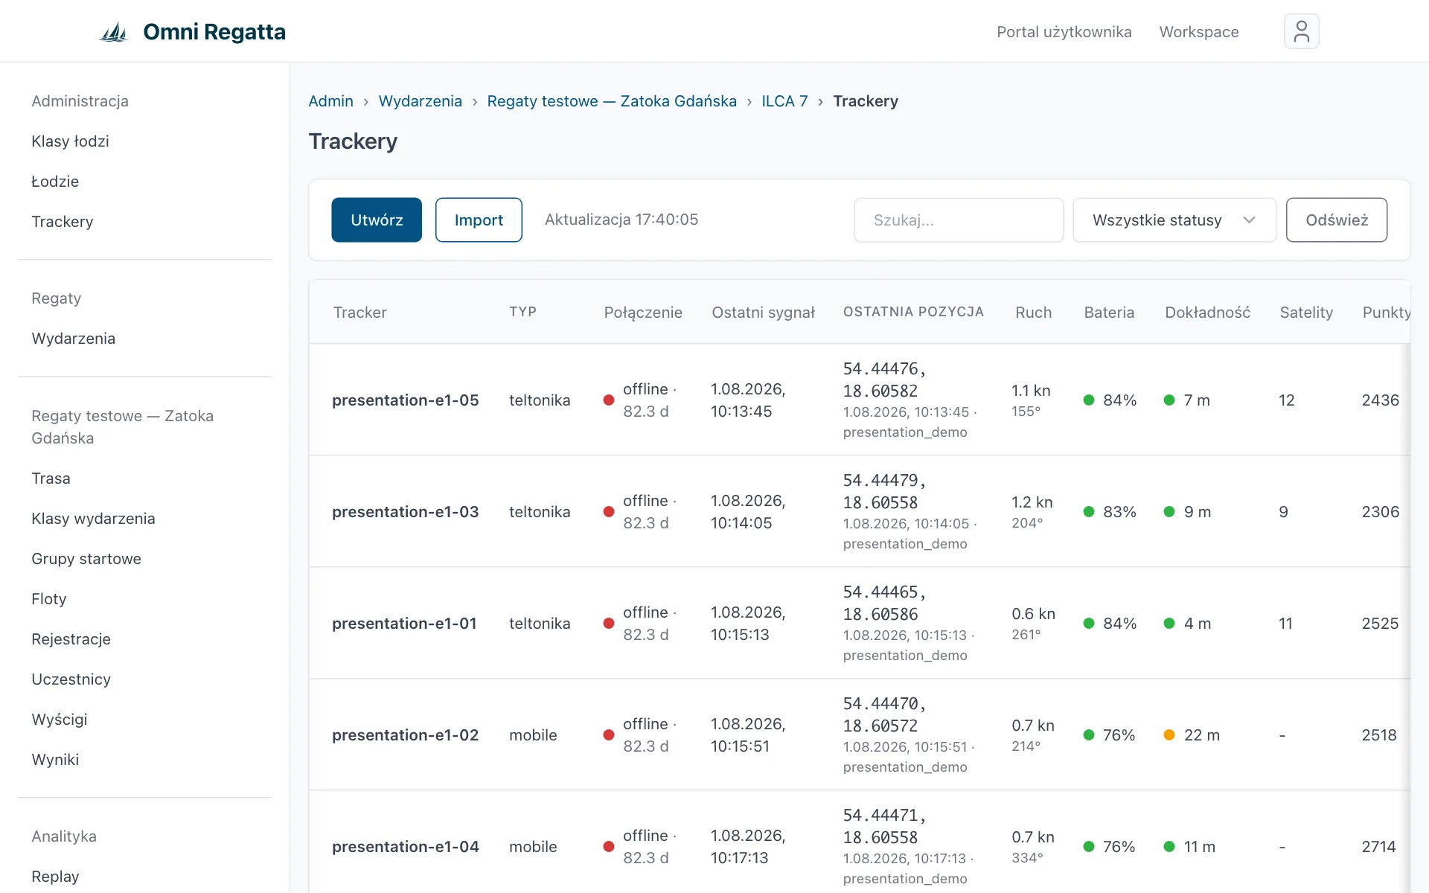1429x893 pixels.
Task: Click the Satelity column header
Action: point(1306,313)
